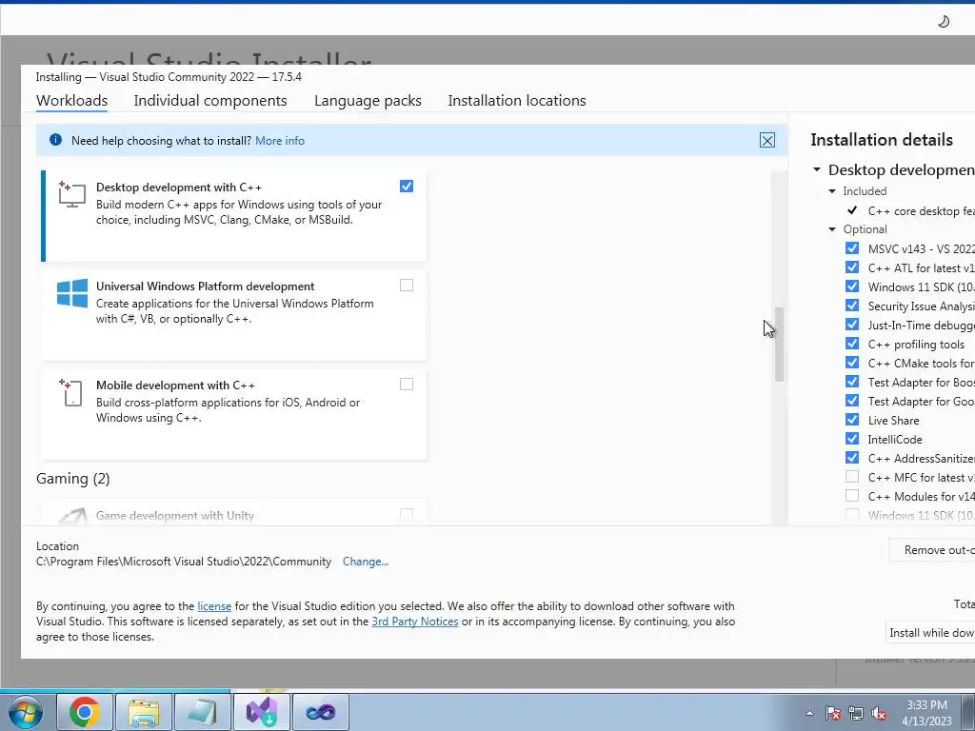This screenshot has width=975, height=731.
Task: Click the muted volume tray icon
Action: pyautogui.click(x=879, y=713)
